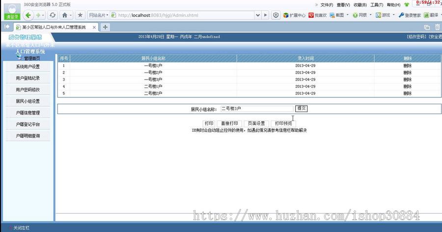442x232 pixels.
Task: Open 用户登陆纪录 in the sidebar
Action: (28, 78)
